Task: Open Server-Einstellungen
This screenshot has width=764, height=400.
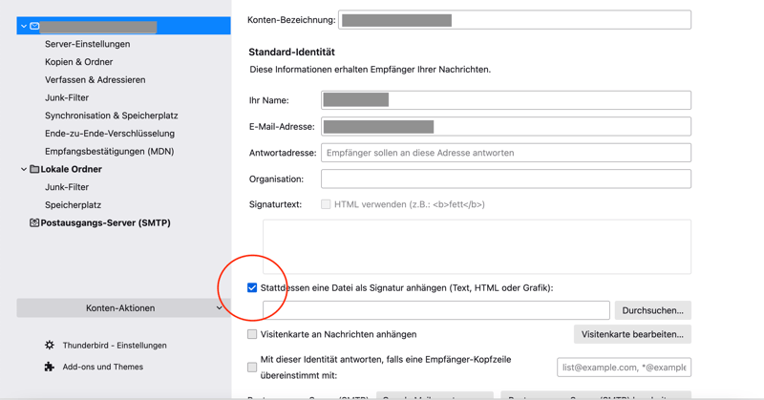Action: pos(88,44)
